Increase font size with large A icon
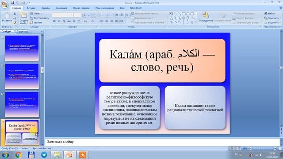 (84, 15)
